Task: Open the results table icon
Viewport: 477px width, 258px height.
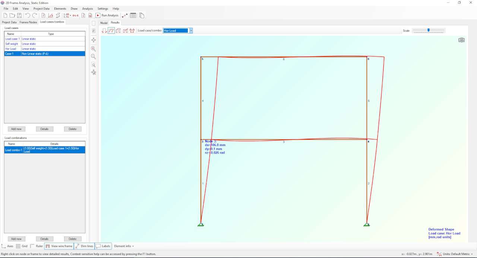Action: click(133, 15)
